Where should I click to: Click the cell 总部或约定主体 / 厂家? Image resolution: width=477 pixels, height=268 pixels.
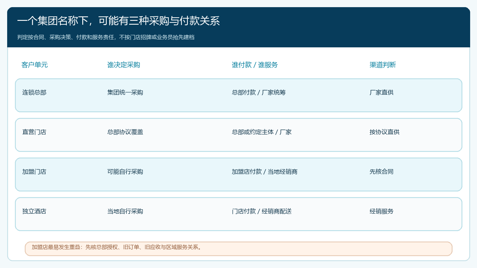point(262,132)
